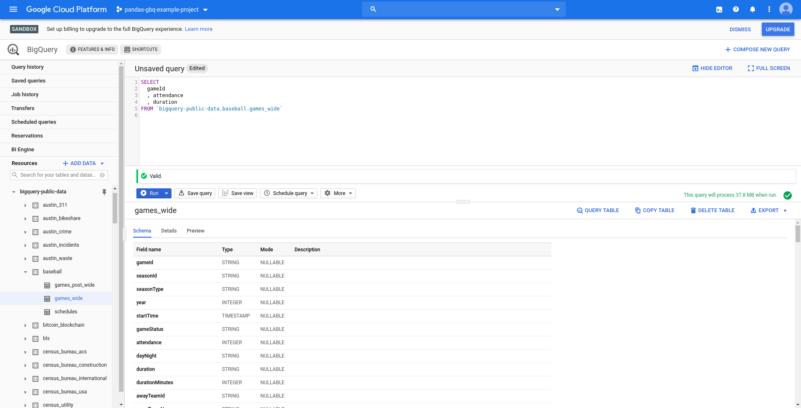
Task: Activate Cloud Shell icon in header
Action: pyautogui.click(x=719, y=9)
